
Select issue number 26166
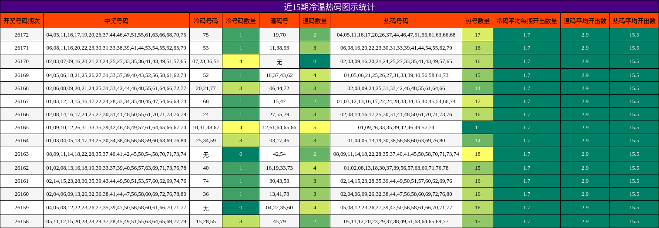(x=22, y=114)
